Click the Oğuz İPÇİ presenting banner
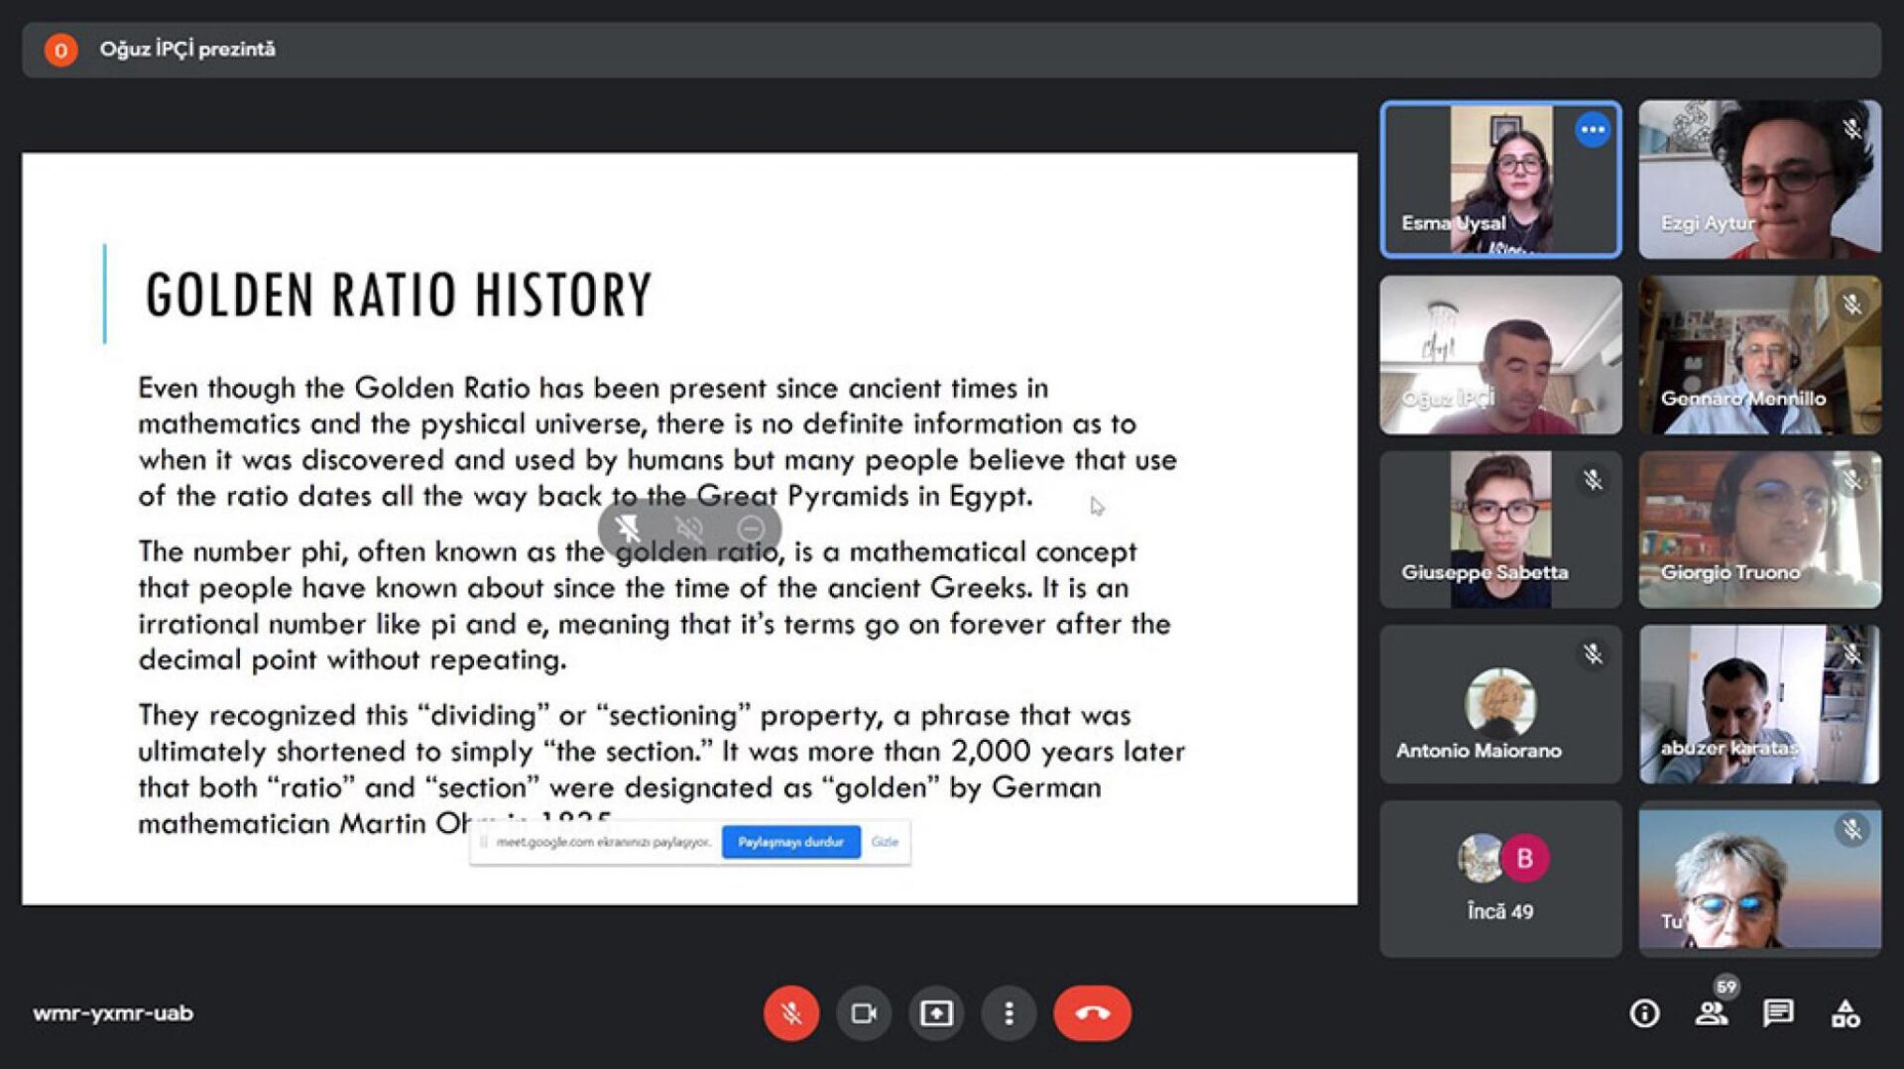Viewport: 1904px width, 1069px height. pos(187,50)
